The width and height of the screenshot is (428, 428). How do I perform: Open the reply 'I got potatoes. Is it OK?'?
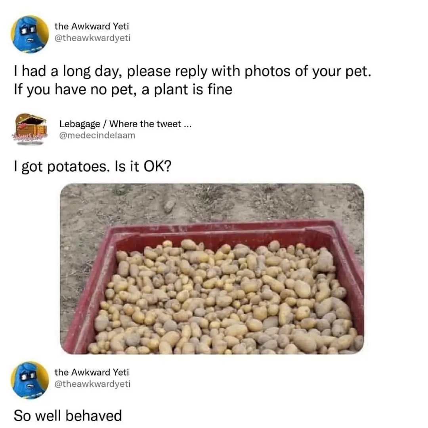coord(92,166)
